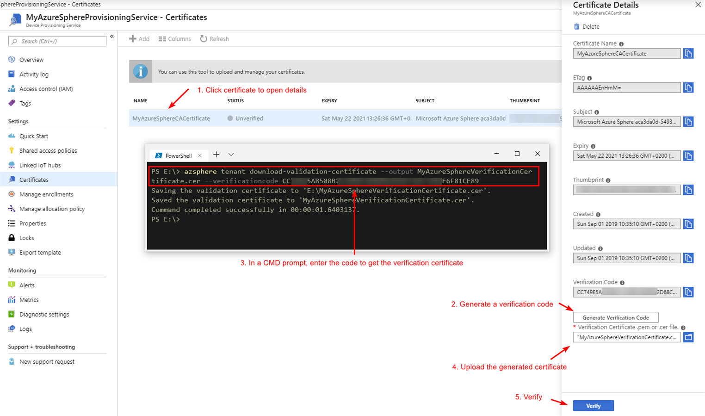705x416 pixels.
Task: Click the EXPIRY column header
Action: pyautogui.click(x=329, y=100)
